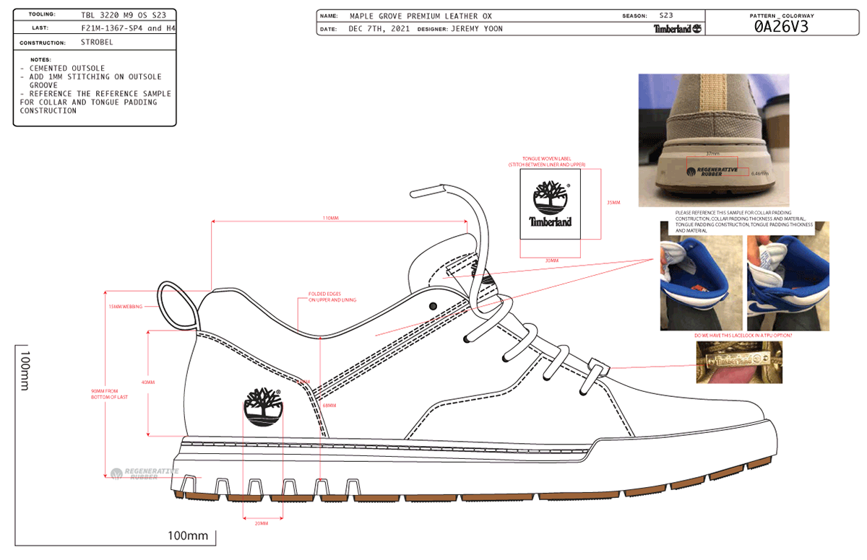This screenshot has width=867, height=560.
Task: Click the 90MM FROM BOTTOM OF LAST label
Action: pyautogui.click(x=109, y=395)
